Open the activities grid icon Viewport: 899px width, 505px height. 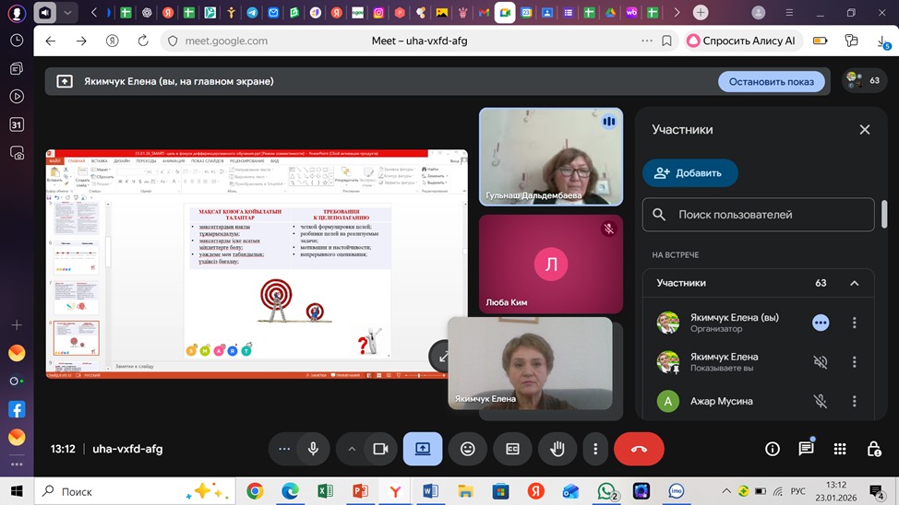point(839,449)
